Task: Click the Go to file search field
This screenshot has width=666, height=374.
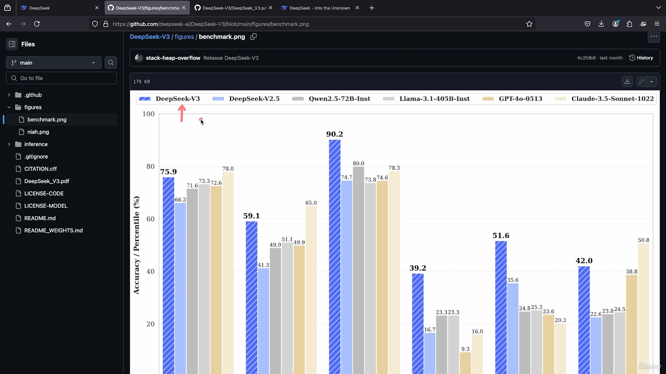Action: [61, 78]
